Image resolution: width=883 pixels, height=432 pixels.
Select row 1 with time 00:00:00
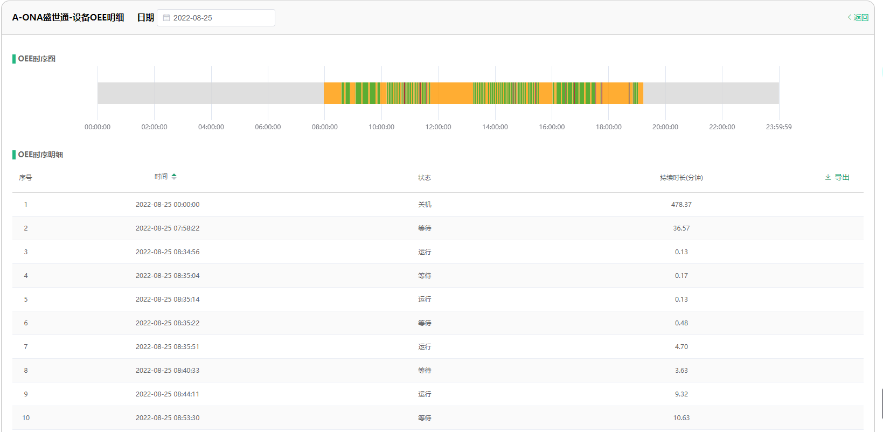168,205
